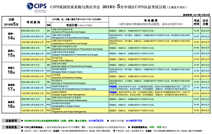212x134 pixels.
Task: Click the 上海复旦考区 text in title
Action: [177, 7]
